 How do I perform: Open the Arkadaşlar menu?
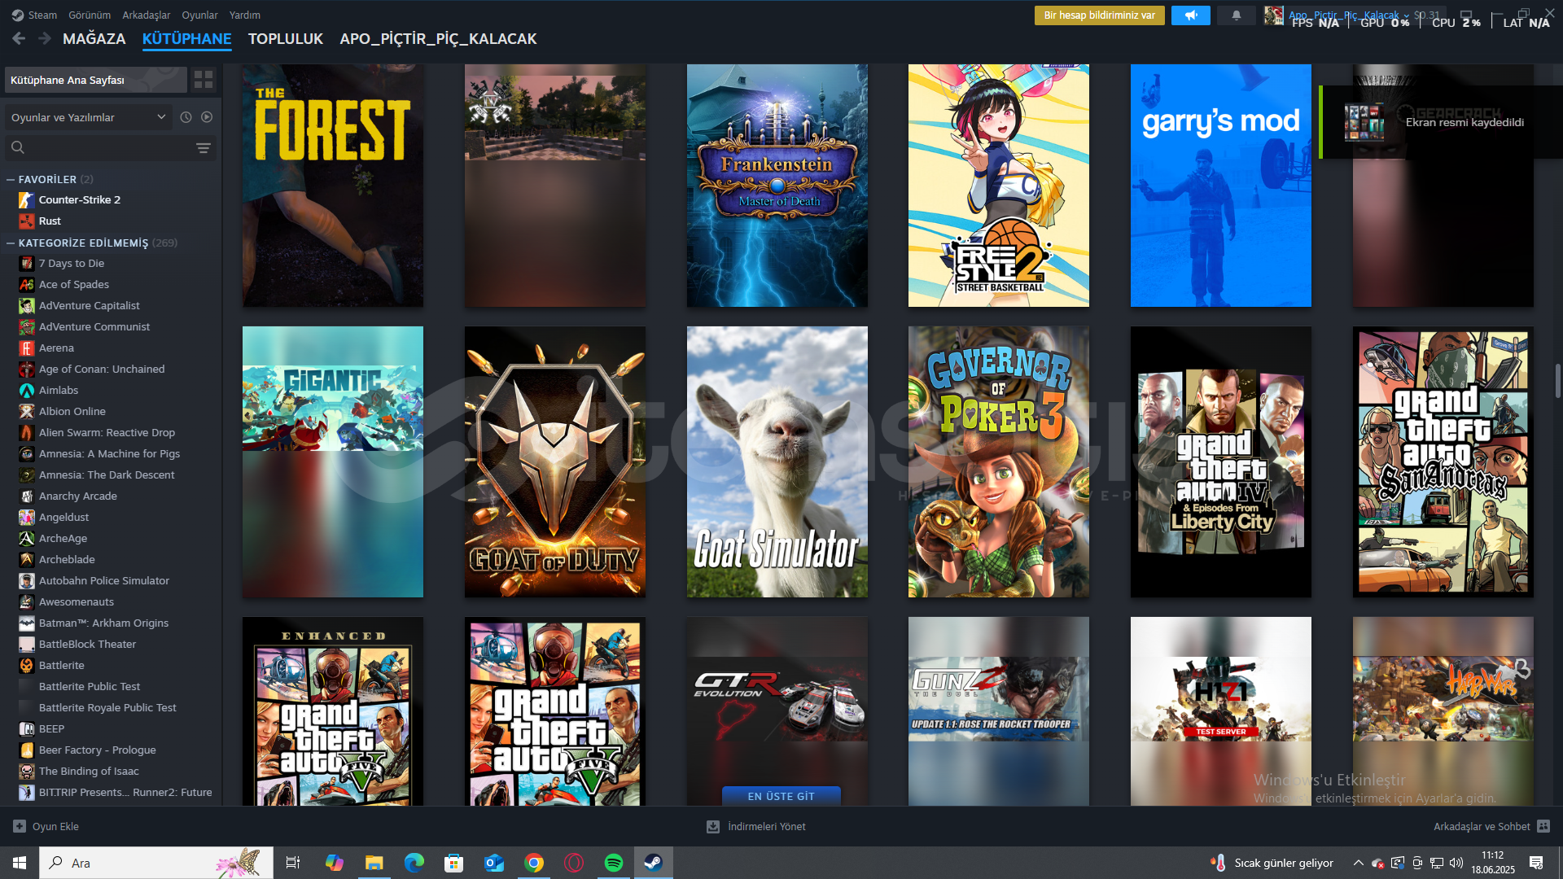(147, 15)
